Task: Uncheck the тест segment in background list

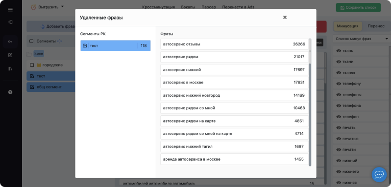Action: coord(32,76)
